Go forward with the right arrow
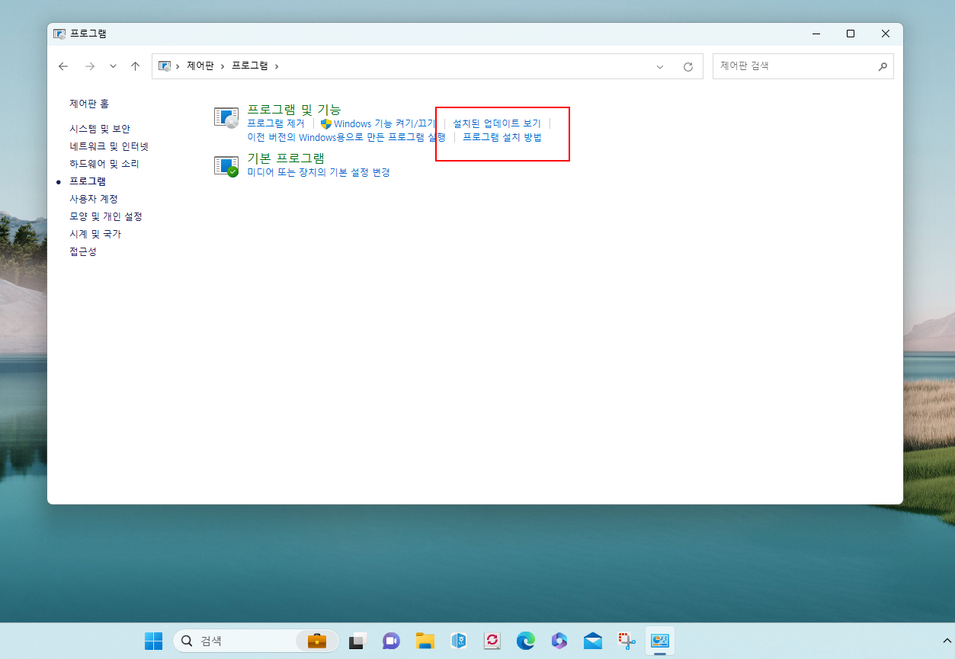955x659 pixels. (90, 66)
